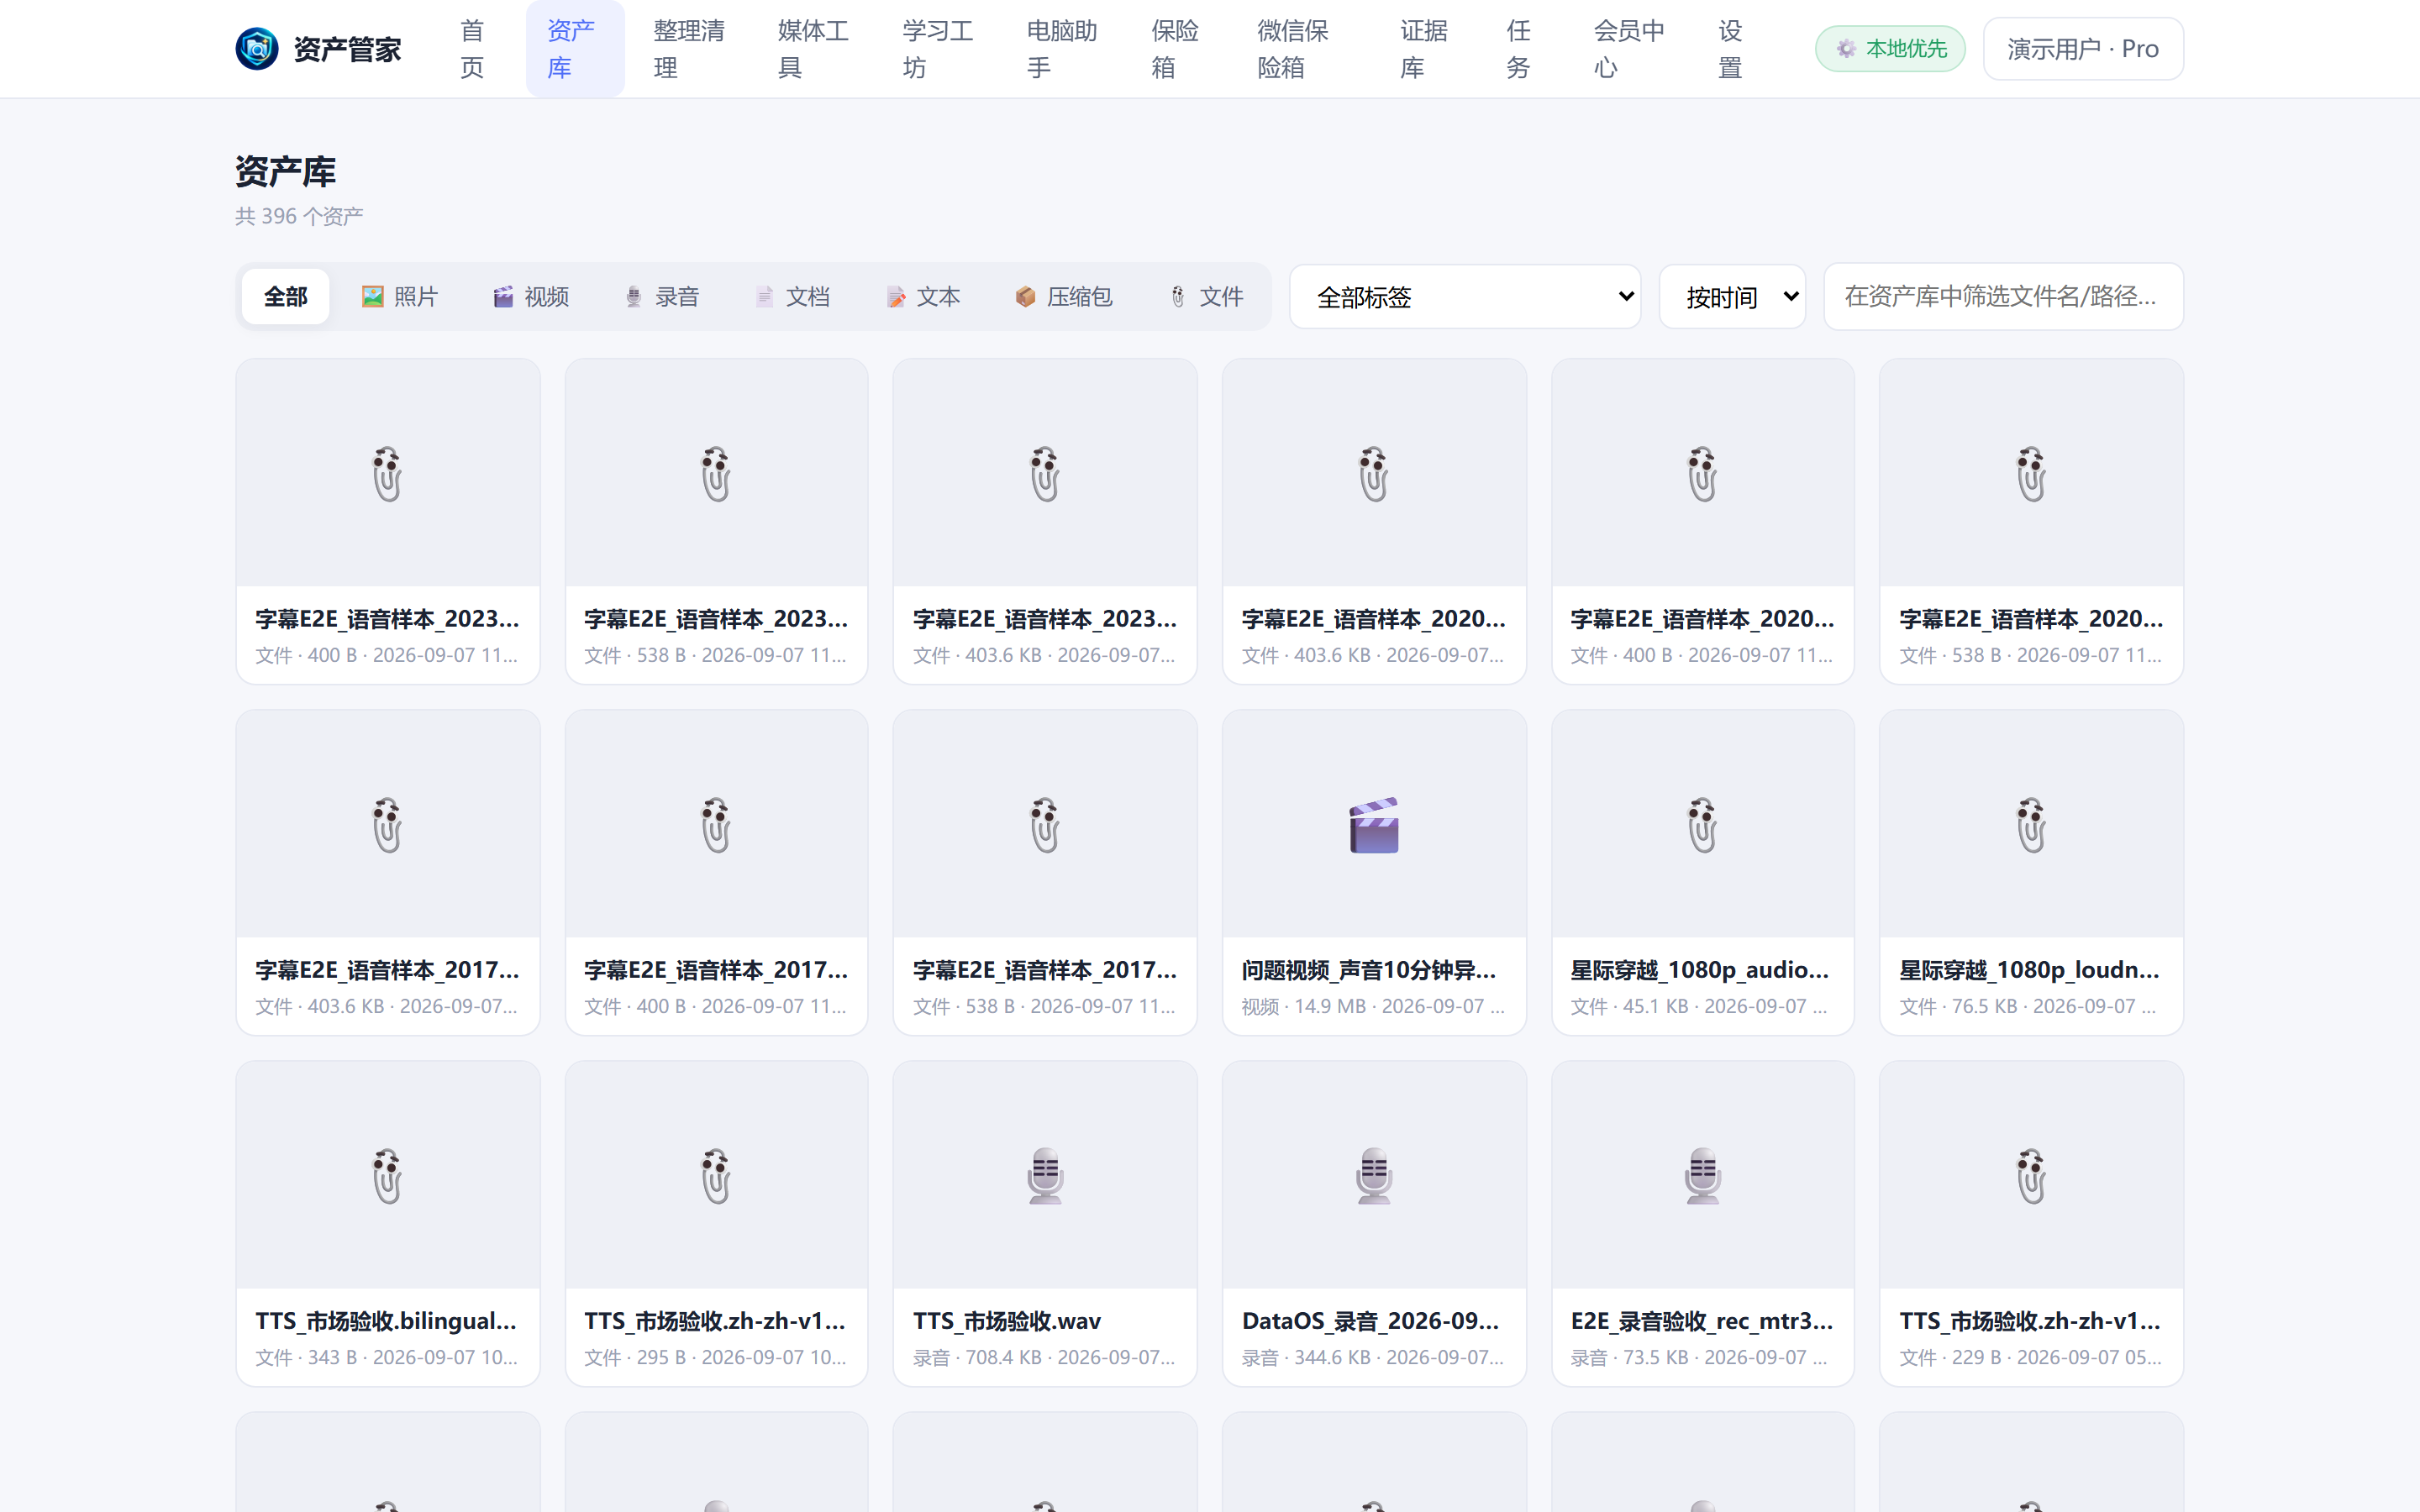Click the gear icon in 本地优先 badge
Screen dimensions: 2420x1512
[1846, 49]
